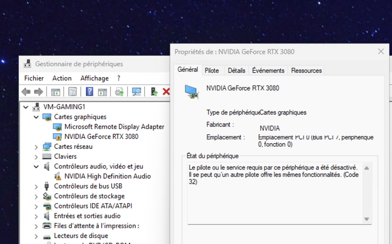The image size is (392, 244).
Task: Expand the Contrôleurs IDE ATA/ATAPI category
Action: pos(36,207)
